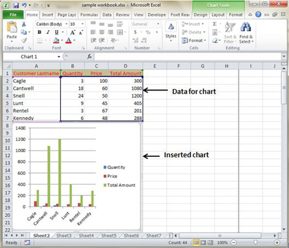Click the Copy icon
289x248 pixels.
(x=24, y=32)
